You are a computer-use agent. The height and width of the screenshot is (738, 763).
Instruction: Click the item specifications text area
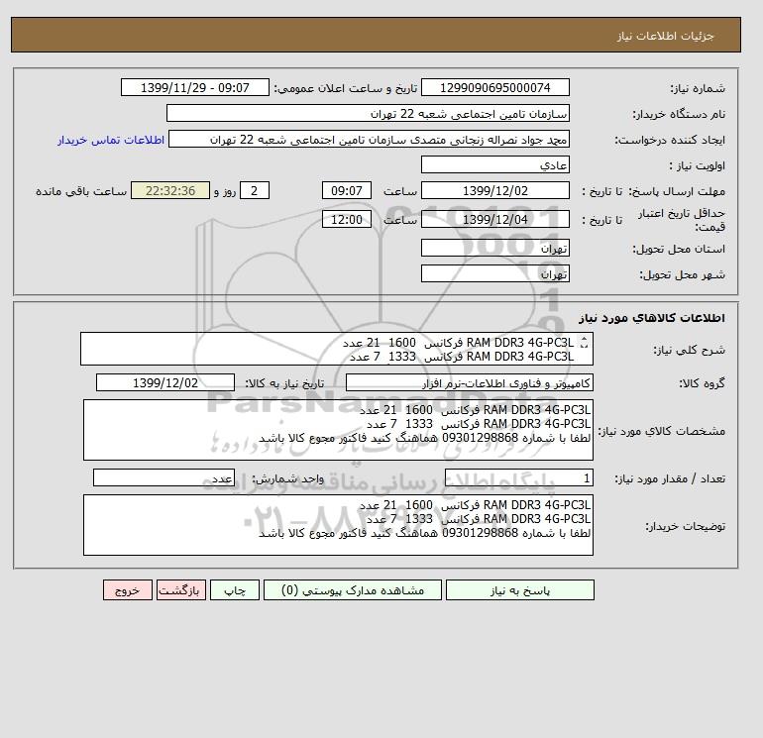(338, 430)
